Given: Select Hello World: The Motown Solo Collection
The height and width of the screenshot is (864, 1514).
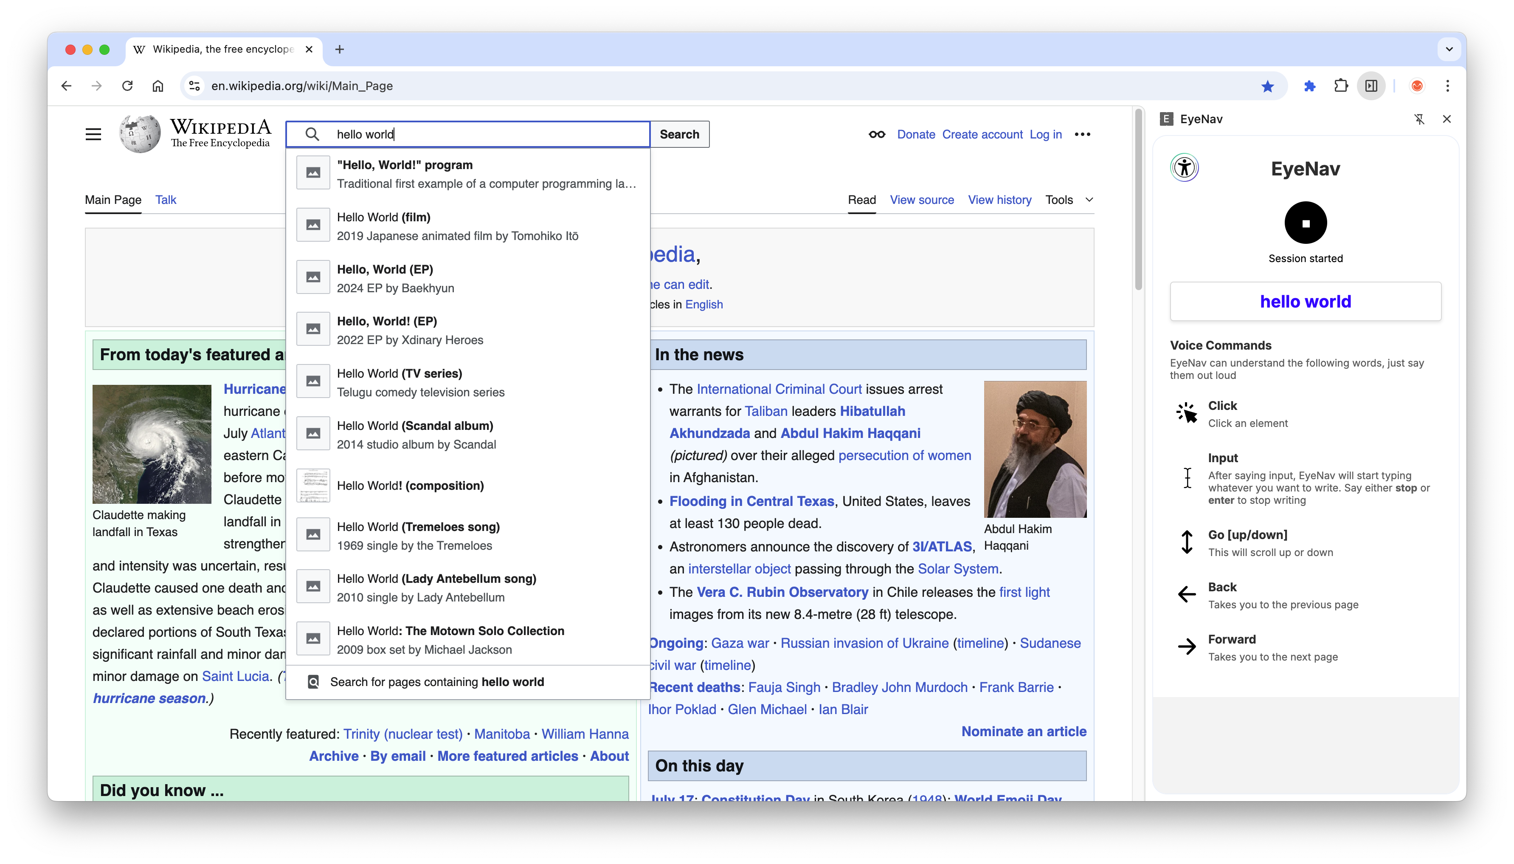Looking at the screenshot, I should (468, 640).
